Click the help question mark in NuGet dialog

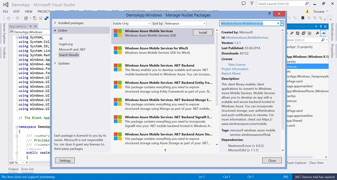tap(269, 14)
